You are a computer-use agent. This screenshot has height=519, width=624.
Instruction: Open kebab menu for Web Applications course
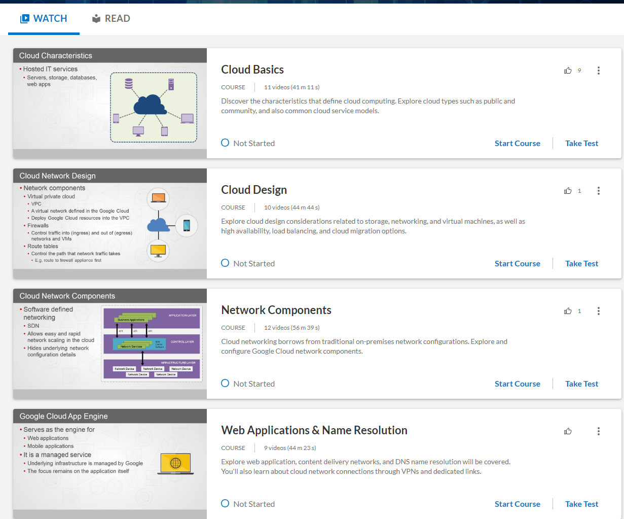pyautogui.click(x=598, y=431)
